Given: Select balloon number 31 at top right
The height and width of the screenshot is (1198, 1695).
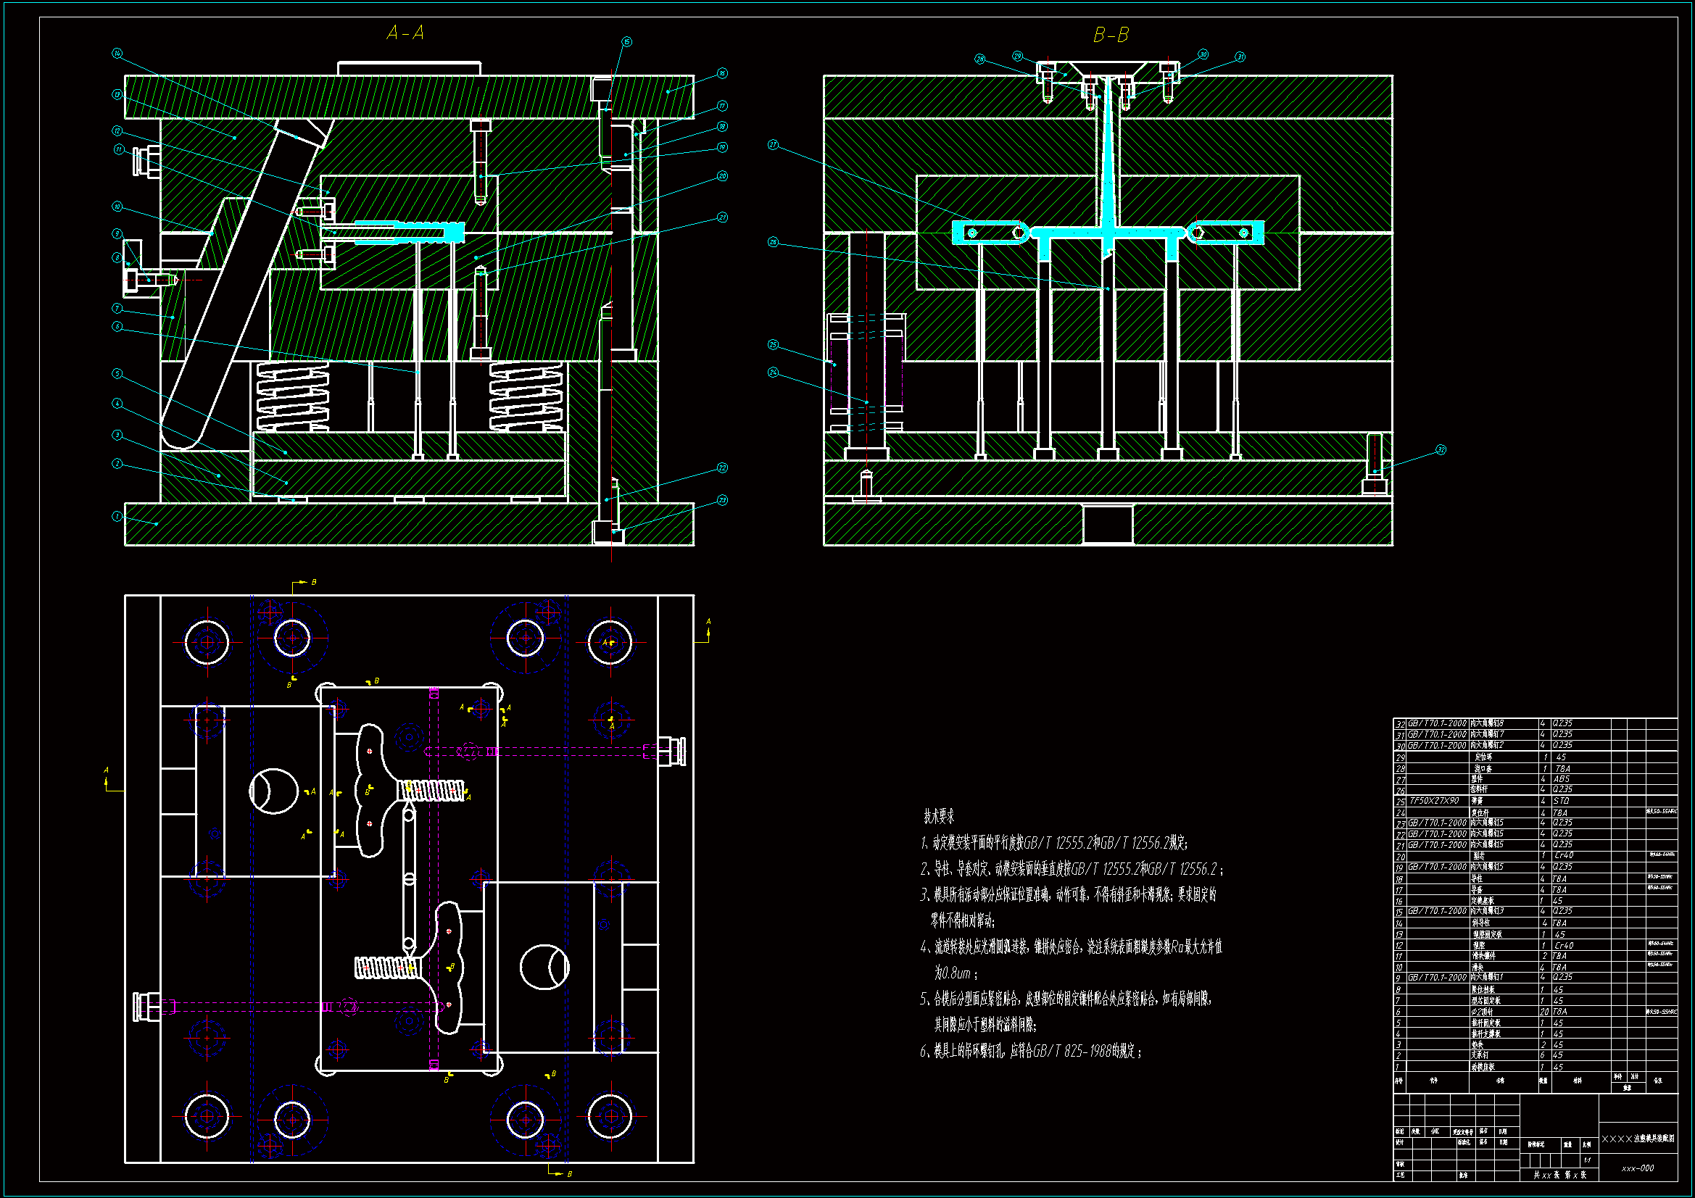Looking at the screenshot, I should click(x=1240, y=57).
